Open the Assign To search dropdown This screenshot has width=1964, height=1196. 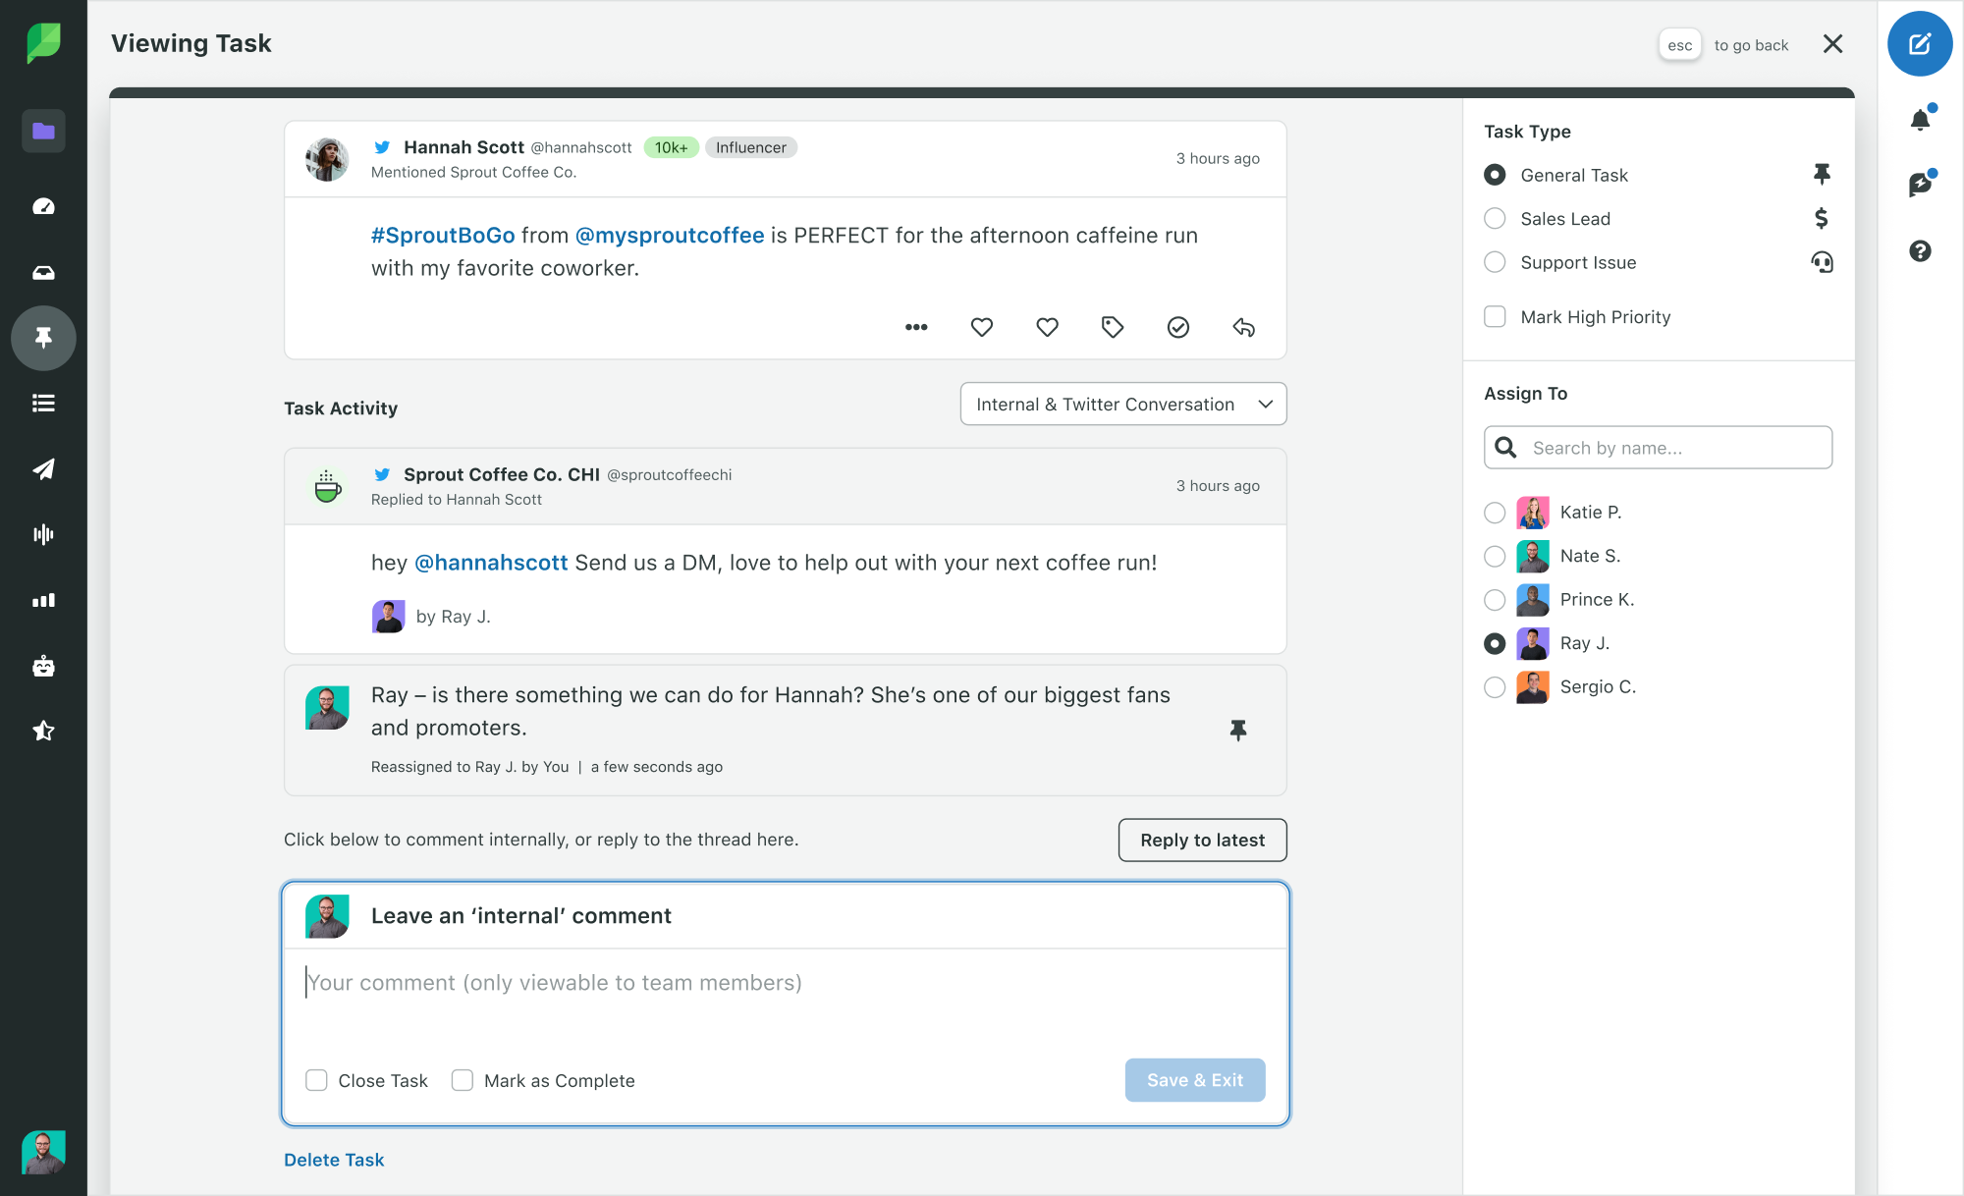[x=1660, y=448]
